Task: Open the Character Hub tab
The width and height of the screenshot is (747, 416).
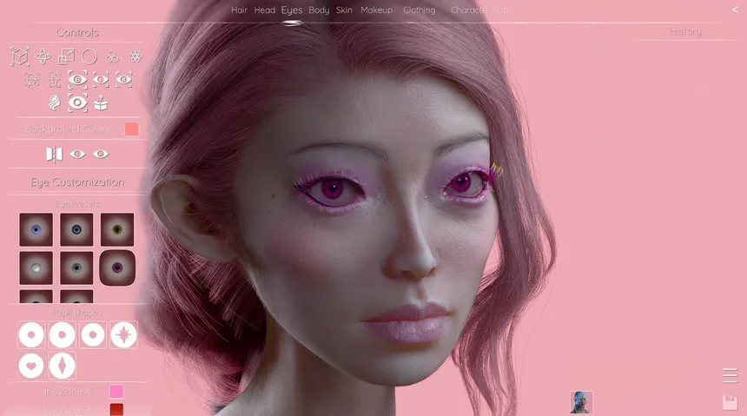Action: 479,10
